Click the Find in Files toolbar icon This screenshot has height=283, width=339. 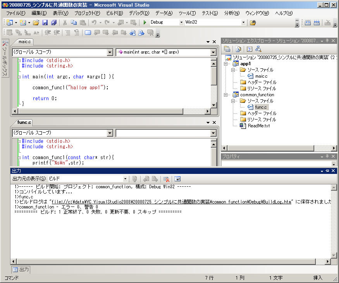click(x=253, y=23)
